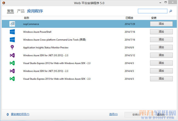Open the 选项(O) link
The image size is (178, 121).
point(113,114)
